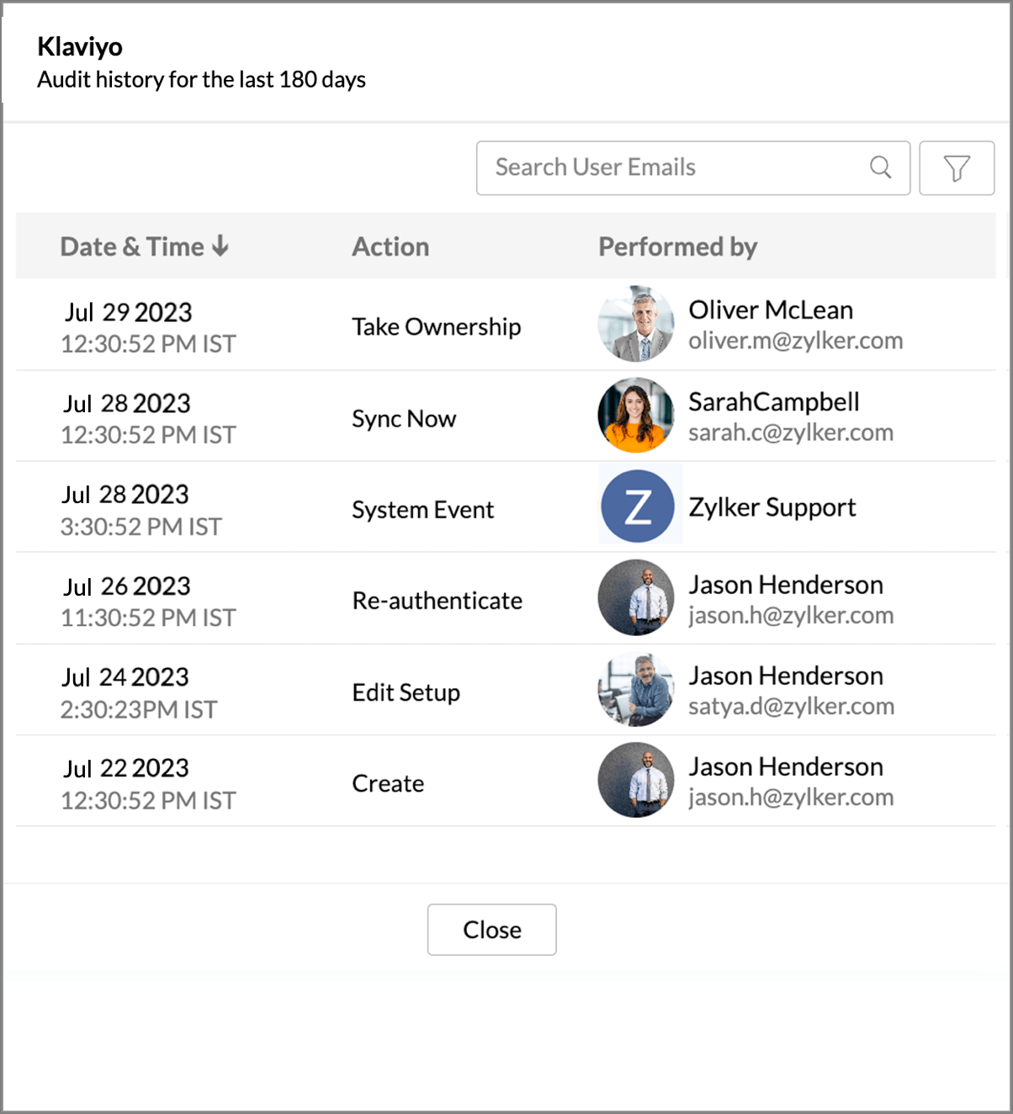This screenshot has height=1114, width=1013.
Task: Click the Create row's Jason Henderson avatar
Action: click(x=636, y=780)
